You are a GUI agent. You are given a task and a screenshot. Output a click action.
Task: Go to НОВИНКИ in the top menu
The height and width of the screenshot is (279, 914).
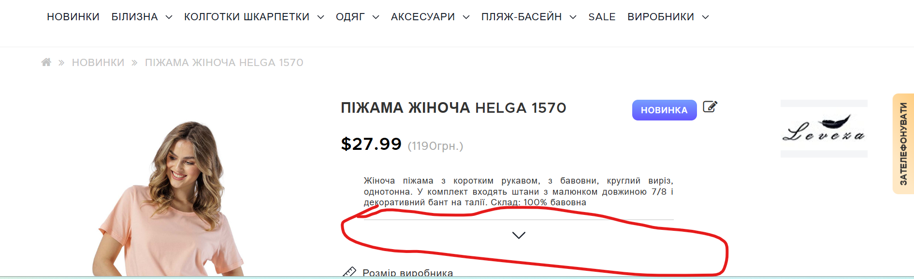73,17
